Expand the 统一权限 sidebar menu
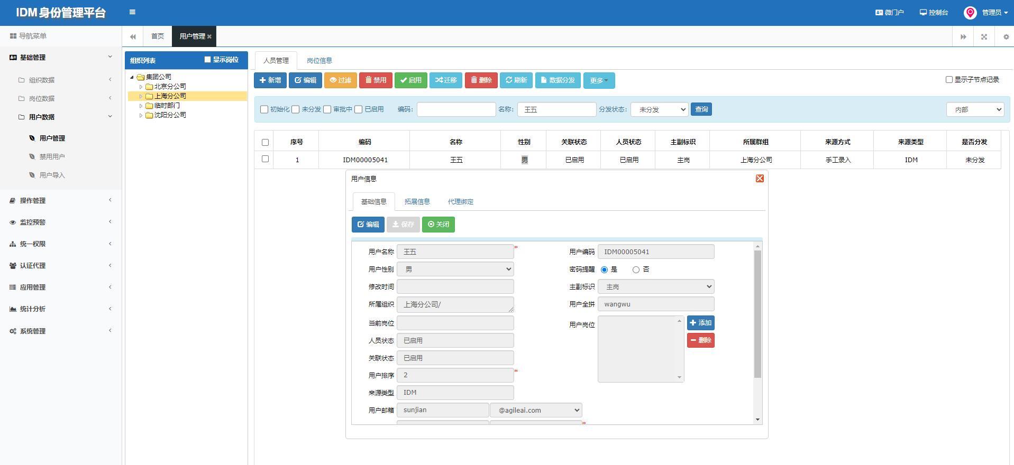Viewport: 1014px width, 465px height. (x=61, y=244)
